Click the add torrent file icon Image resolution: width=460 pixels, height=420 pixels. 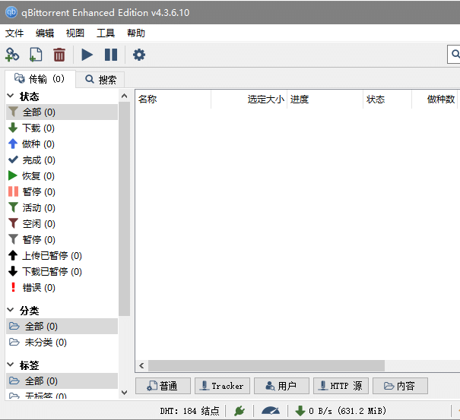pyautogui.click(x=36, y=55)
